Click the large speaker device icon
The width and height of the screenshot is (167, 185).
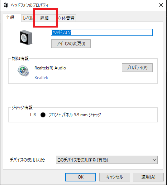[26, 38]
